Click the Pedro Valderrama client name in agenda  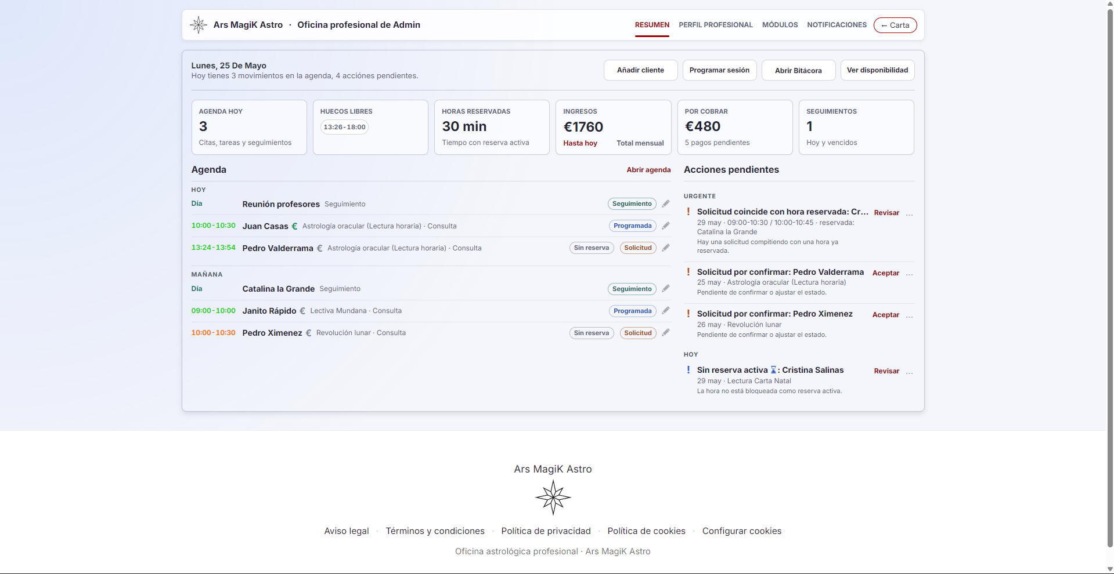pyautogui.click(x=277, y=248)
